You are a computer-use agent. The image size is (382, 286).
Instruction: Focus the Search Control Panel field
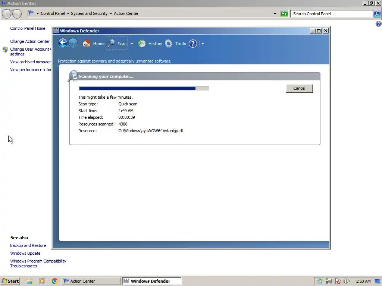pos(332,14)
